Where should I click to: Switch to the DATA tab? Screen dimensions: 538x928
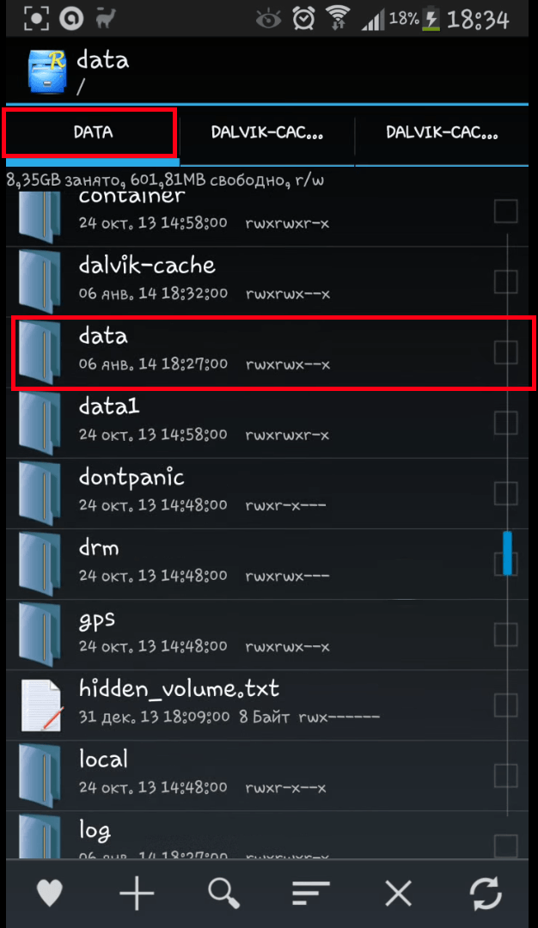point(93,132)
